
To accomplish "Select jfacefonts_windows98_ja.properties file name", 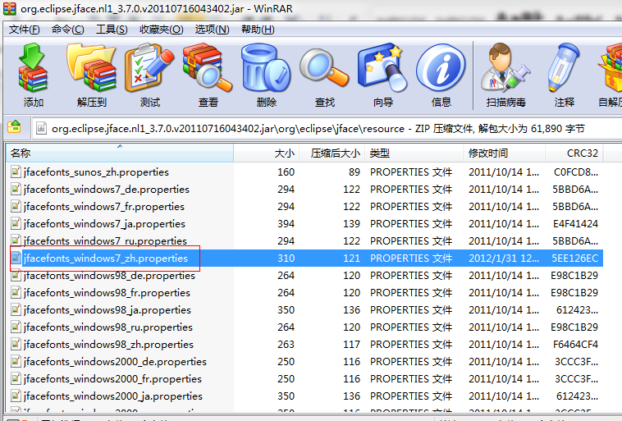I will point(107,310).
